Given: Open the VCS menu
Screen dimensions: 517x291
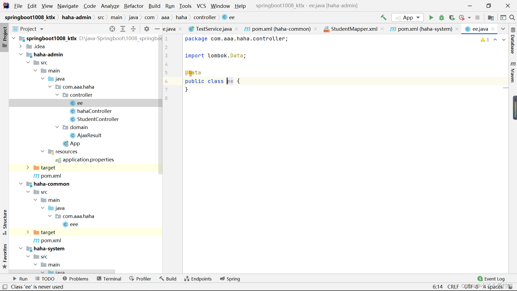Looking at the screenshot, I should coord(201,6).
